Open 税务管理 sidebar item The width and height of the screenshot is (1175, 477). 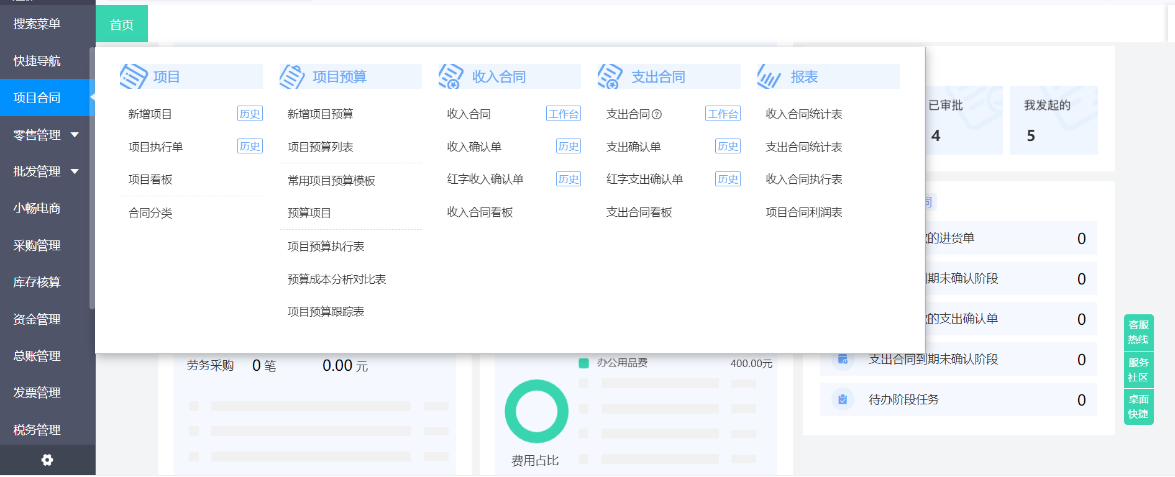coord(37,430)
